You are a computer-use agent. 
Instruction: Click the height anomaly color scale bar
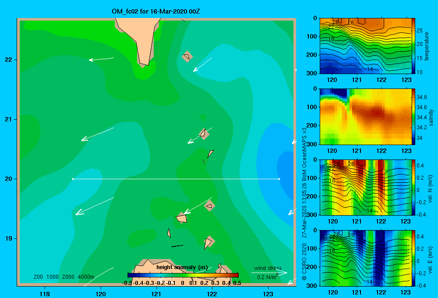[183, 275]
